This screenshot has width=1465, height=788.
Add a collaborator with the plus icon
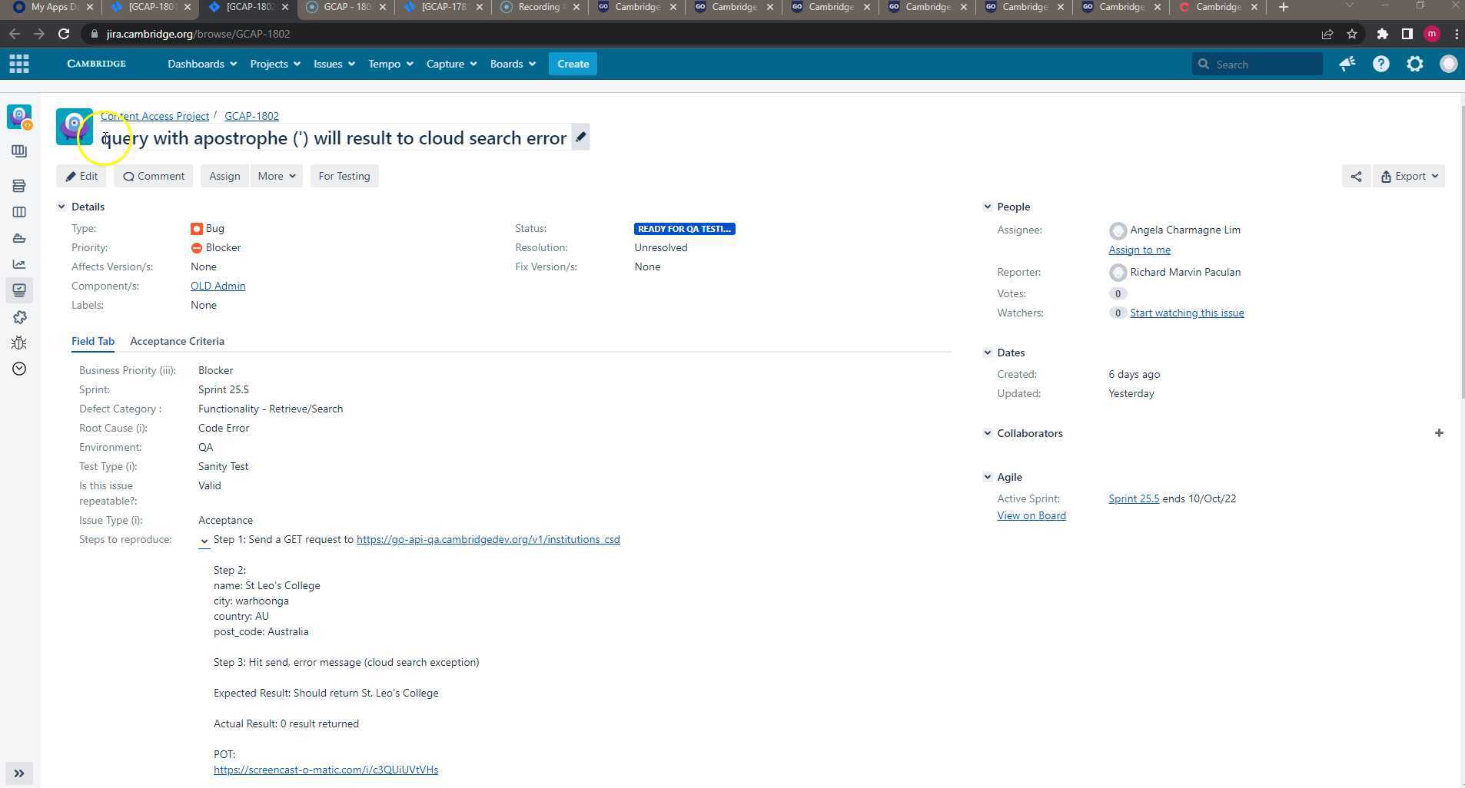[1439, 433]
